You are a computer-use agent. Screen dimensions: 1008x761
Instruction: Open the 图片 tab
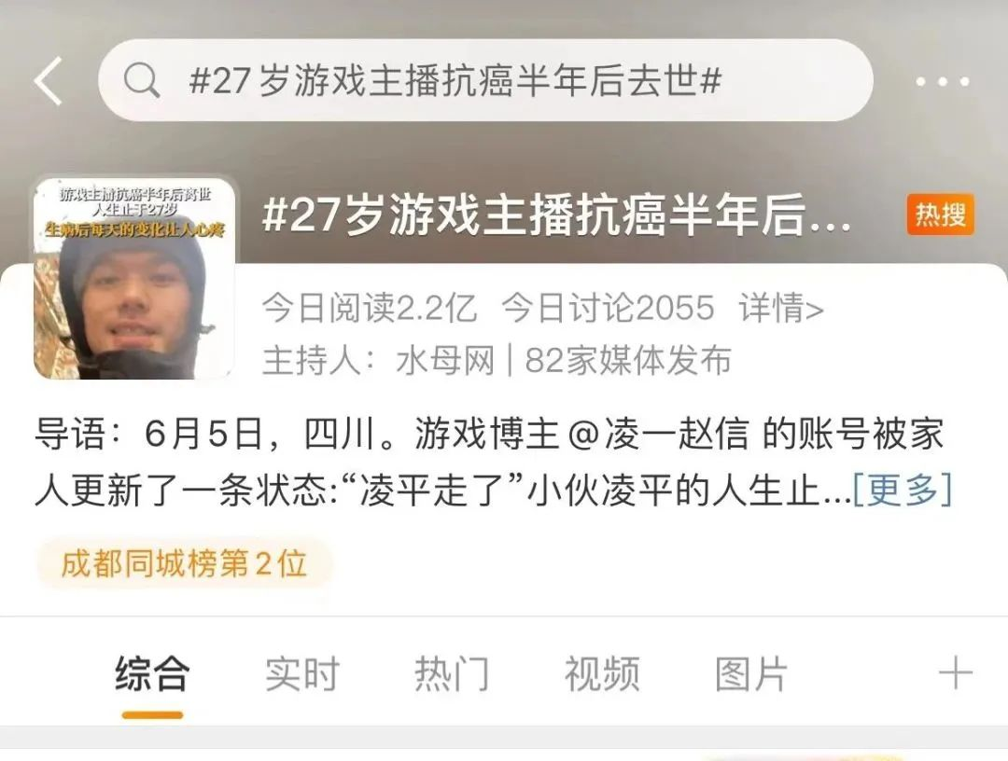point(751,673)
